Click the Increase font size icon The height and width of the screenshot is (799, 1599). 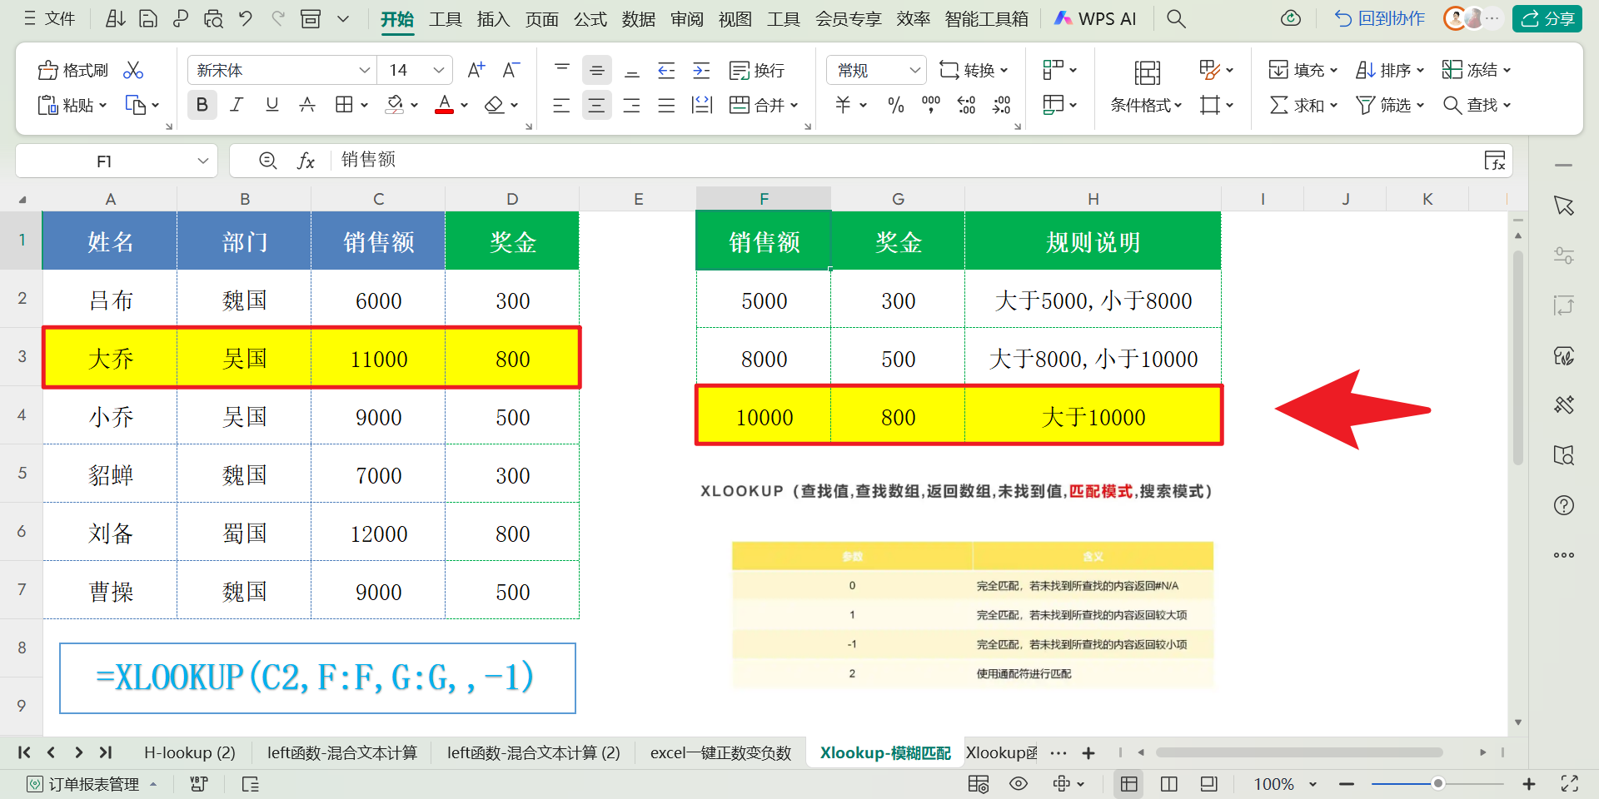[x=476, y=71]
